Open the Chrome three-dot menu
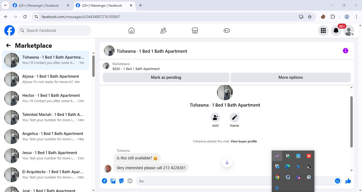The image size is (362, 192). coord(356,17)
